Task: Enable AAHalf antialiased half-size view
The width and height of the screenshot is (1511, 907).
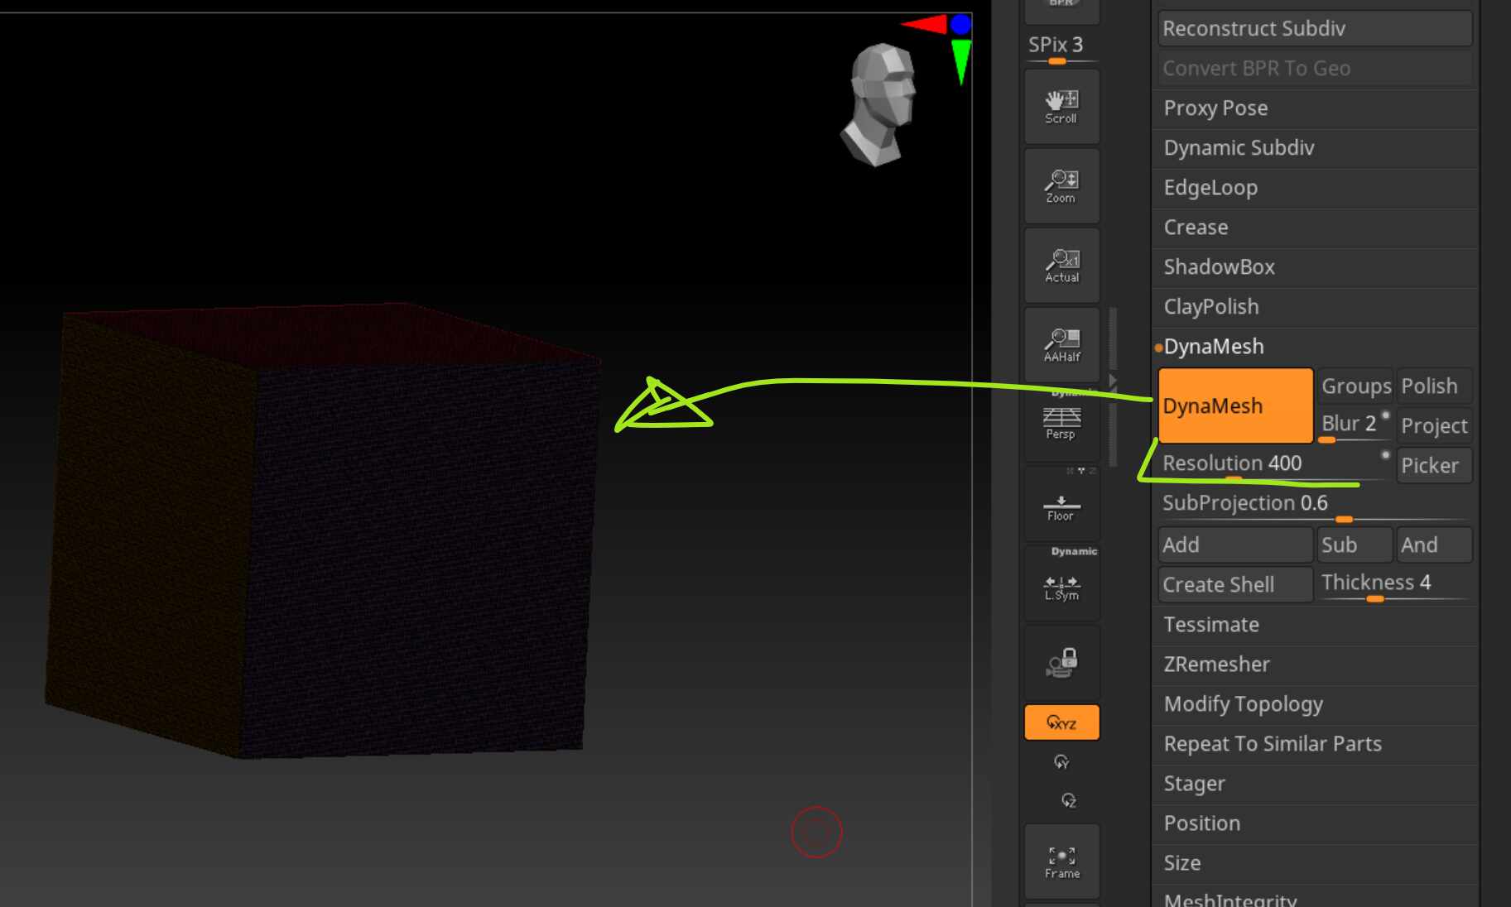Action: 1061,345
